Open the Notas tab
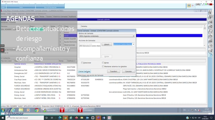 click(42, 17)
